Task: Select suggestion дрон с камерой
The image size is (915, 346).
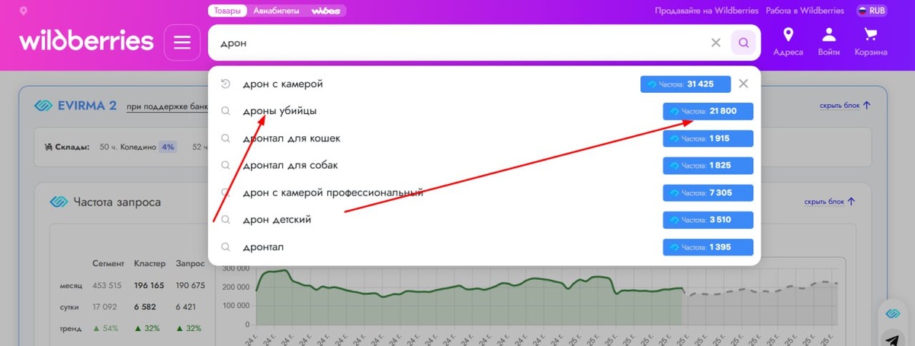Action: click(x=283, y=84)
